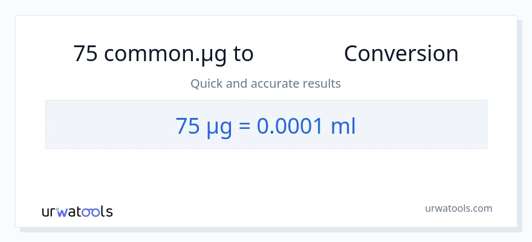Click the empty left side of the result box
The width and height of the screenshot is (532, 242).
[103, 125]
